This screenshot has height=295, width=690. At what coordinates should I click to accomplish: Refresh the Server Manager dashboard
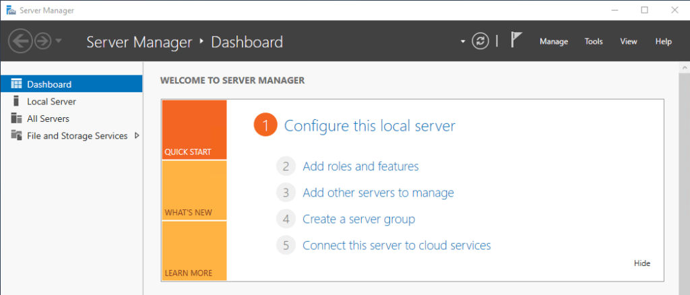tap(480, 41)
